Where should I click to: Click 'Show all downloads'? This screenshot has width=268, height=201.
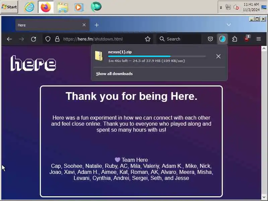114,74
